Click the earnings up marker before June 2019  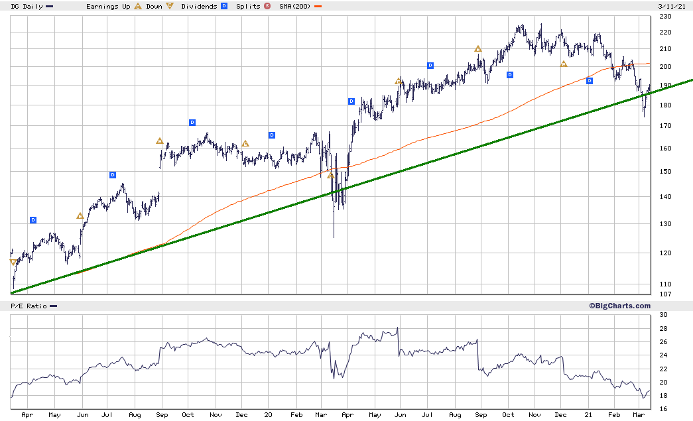tap(80, 215)
